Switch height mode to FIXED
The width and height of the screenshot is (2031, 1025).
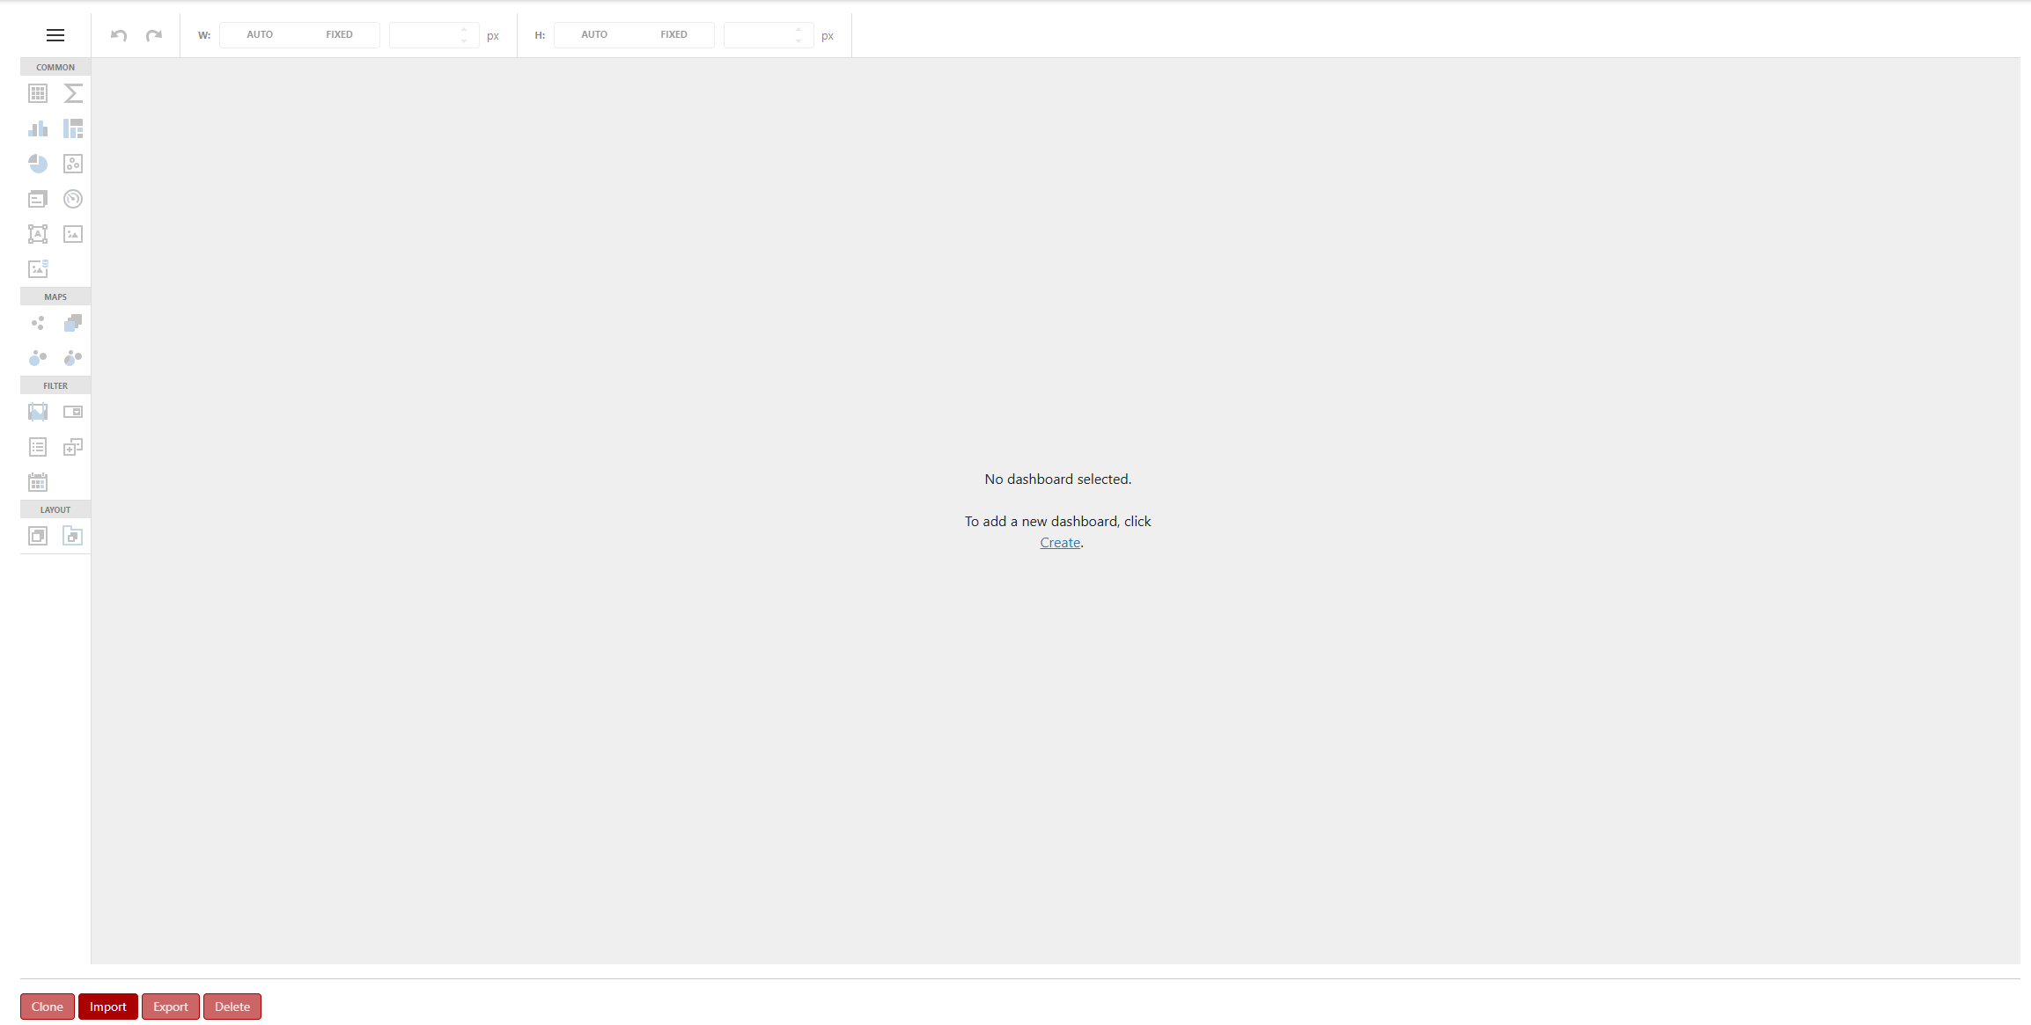click(x=673, y=34)
